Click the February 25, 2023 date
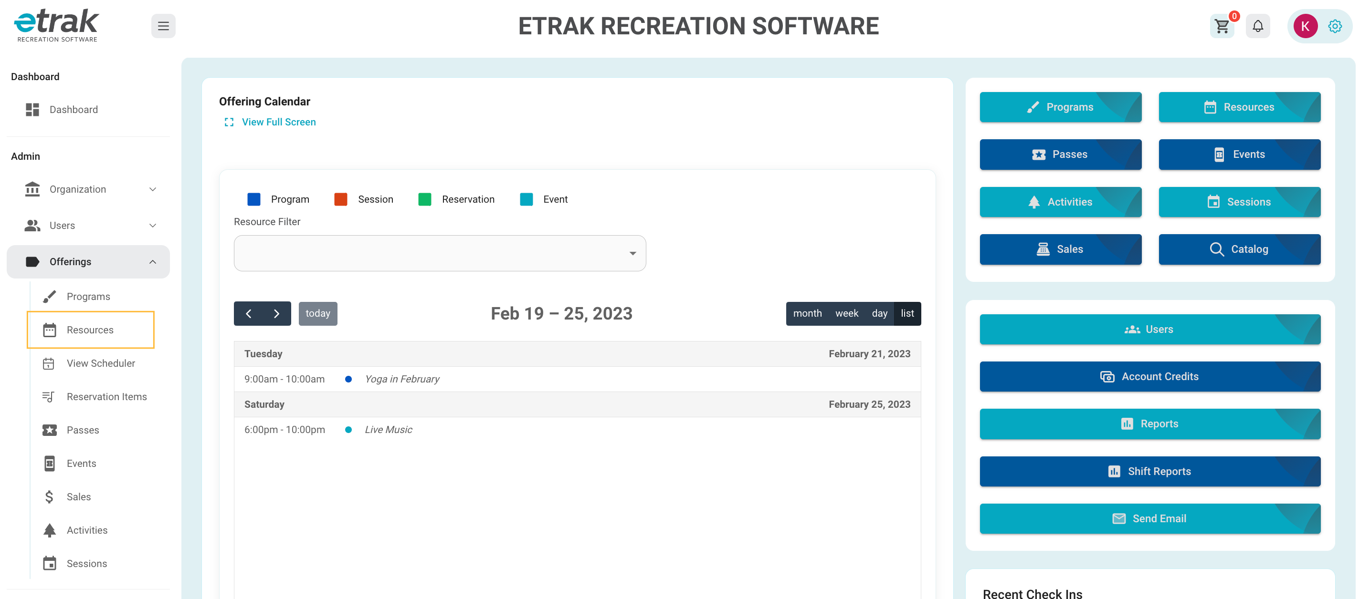 point(870,404)
